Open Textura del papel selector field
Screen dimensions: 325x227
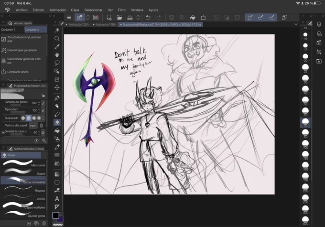33,125
